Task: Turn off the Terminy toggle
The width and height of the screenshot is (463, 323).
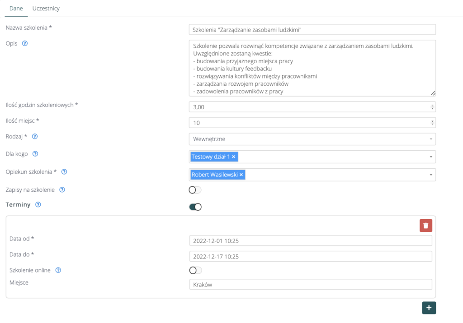Action: [x=195, y=207]
